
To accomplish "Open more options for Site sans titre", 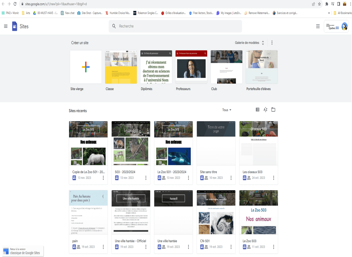I will 231,178.
